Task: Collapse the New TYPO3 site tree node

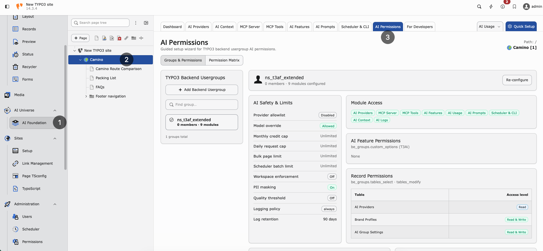Action: (x=75, y=51)
